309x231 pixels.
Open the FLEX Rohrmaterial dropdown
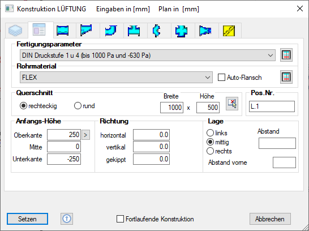point(116,77)
